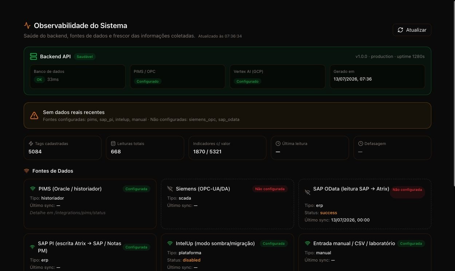Click the 'IntelUp (modo sombra/migração)' card title
Image resolution: width=455 pixels, height=271 pixels.
215,243
